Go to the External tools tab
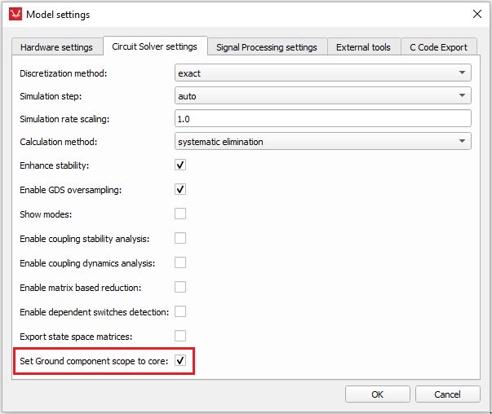 pos(363,47)
